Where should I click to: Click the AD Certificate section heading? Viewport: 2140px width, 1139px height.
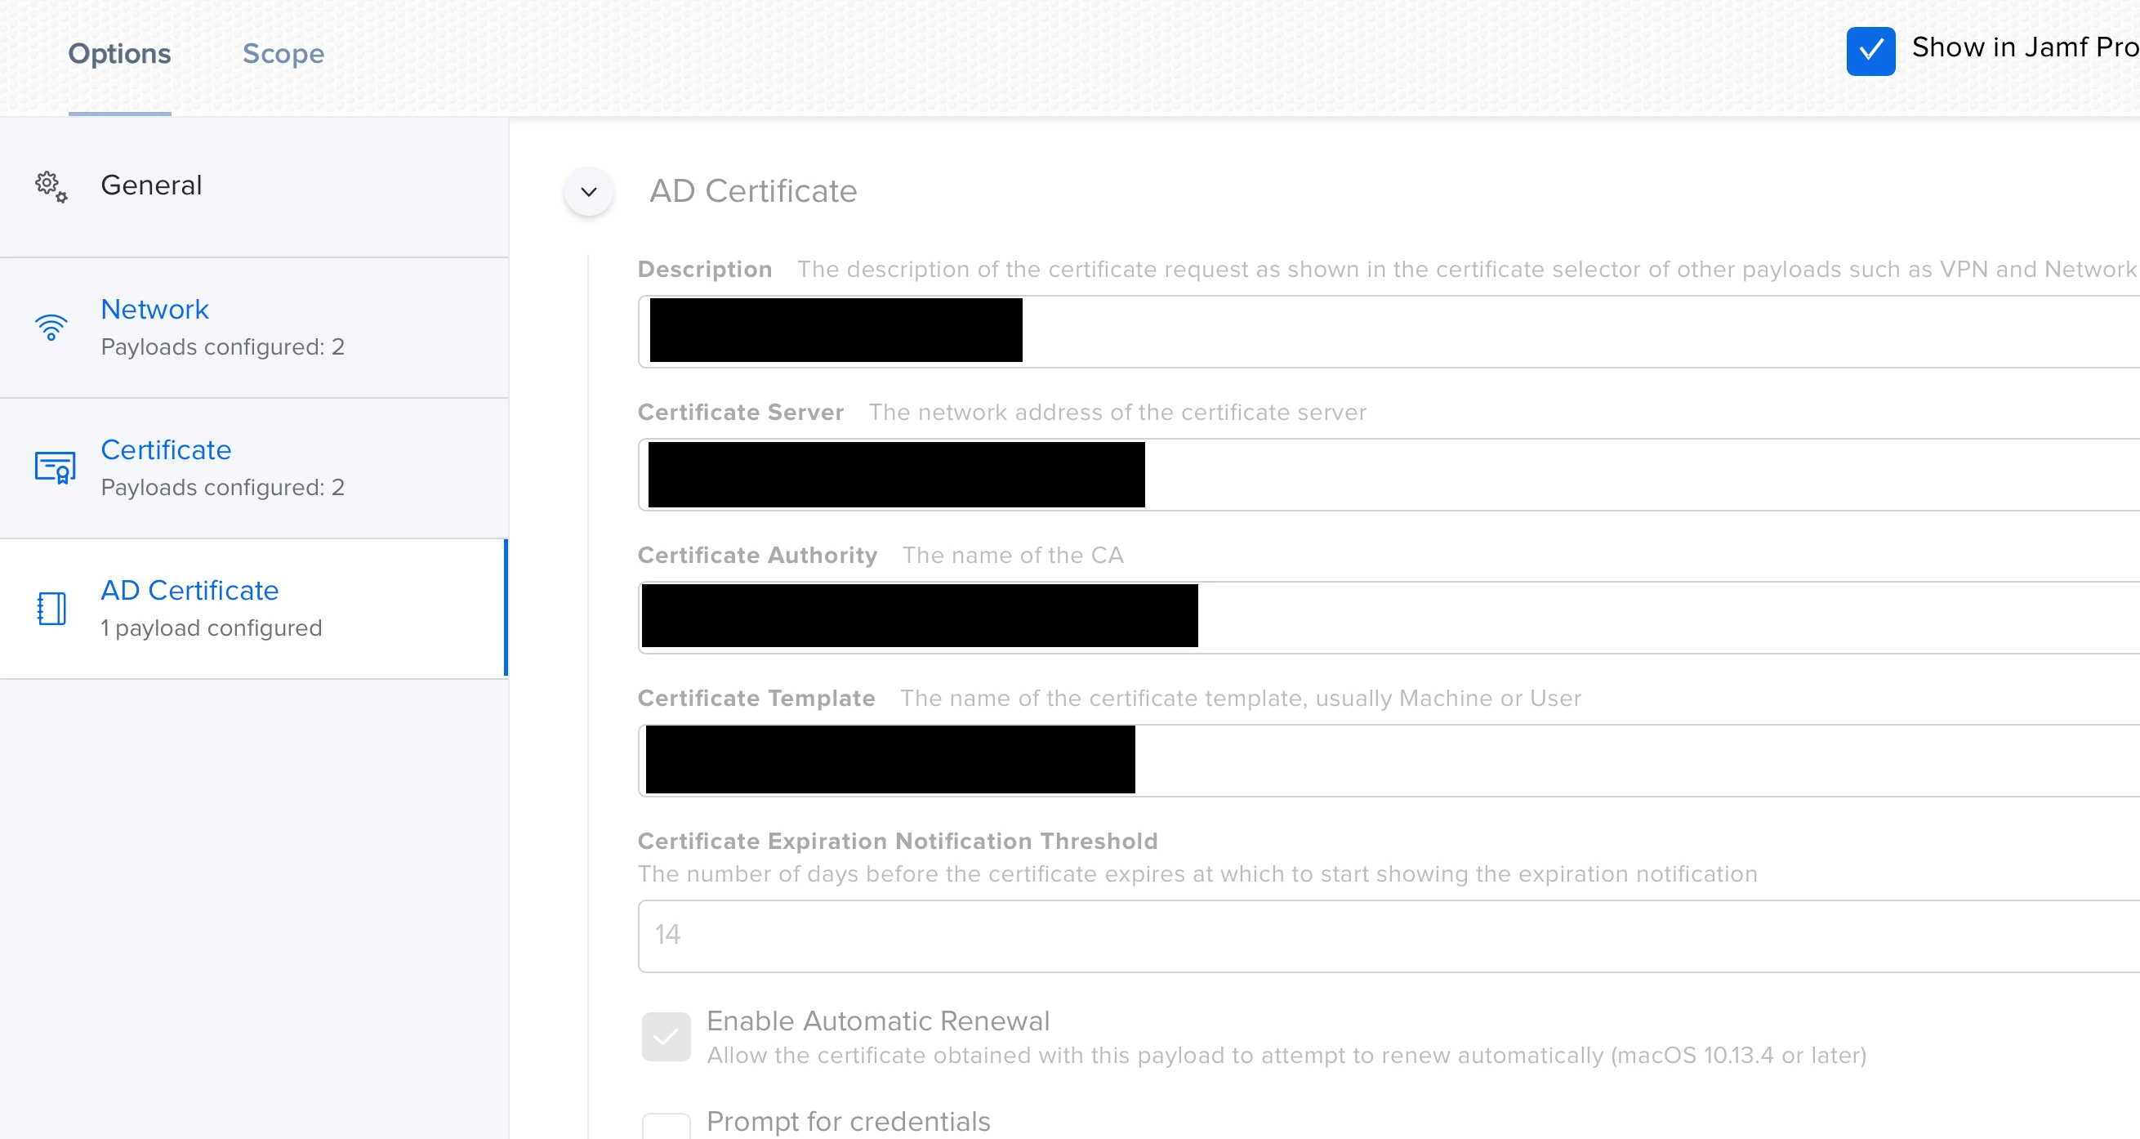752,191
